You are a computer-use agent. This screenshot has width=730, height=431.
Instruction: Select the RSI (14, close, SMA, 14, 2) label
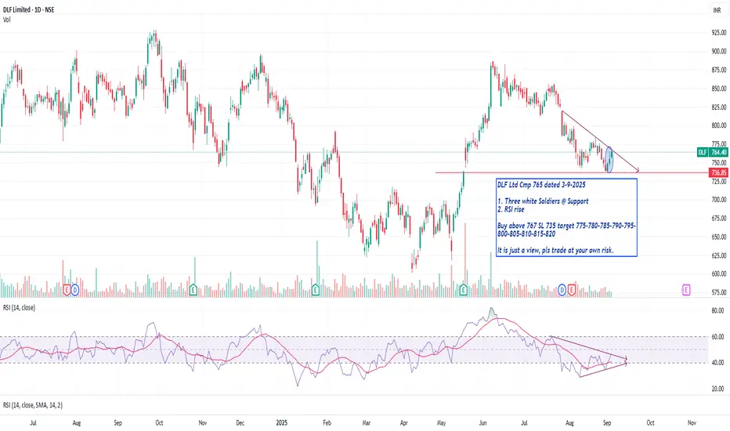33,405
